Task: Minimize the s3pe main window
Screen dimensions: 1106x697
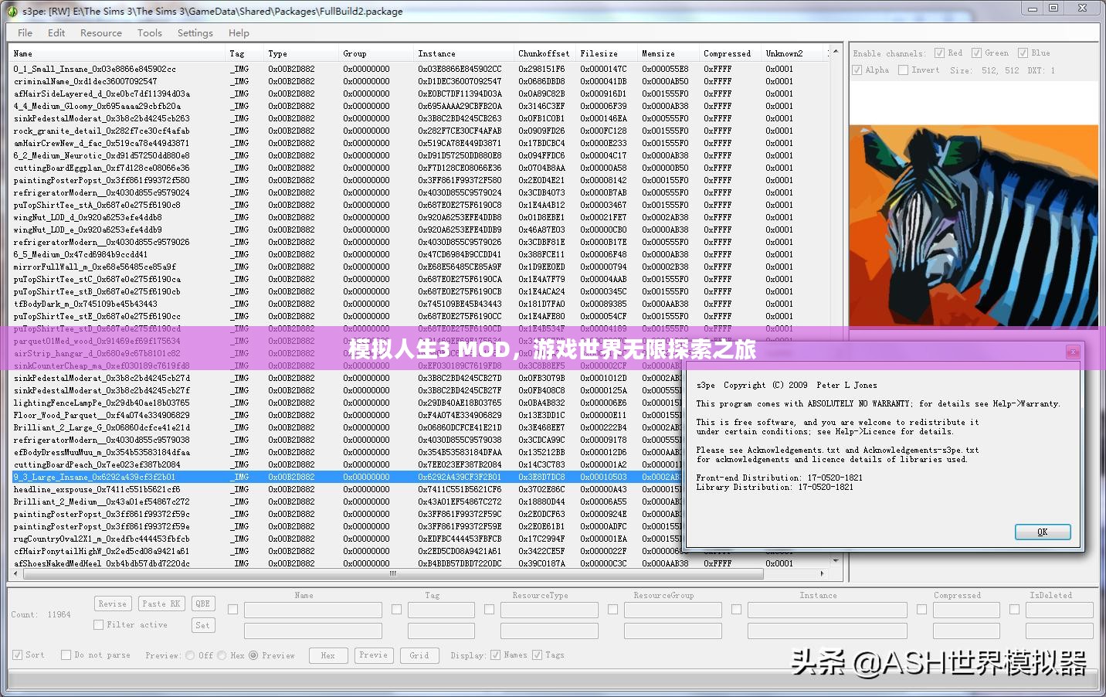Action: (x=1032, y=8)
